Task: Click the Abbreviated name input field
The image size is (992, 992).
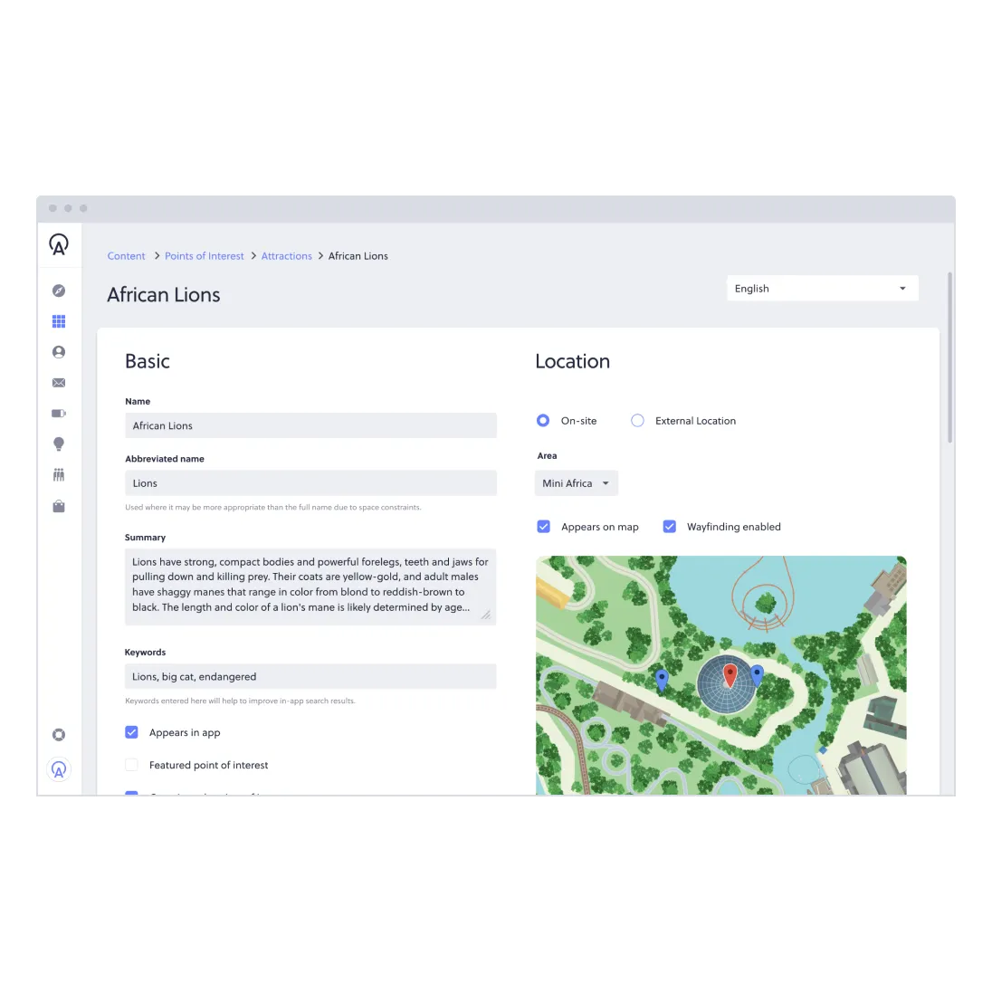Action: coord(310,483)
